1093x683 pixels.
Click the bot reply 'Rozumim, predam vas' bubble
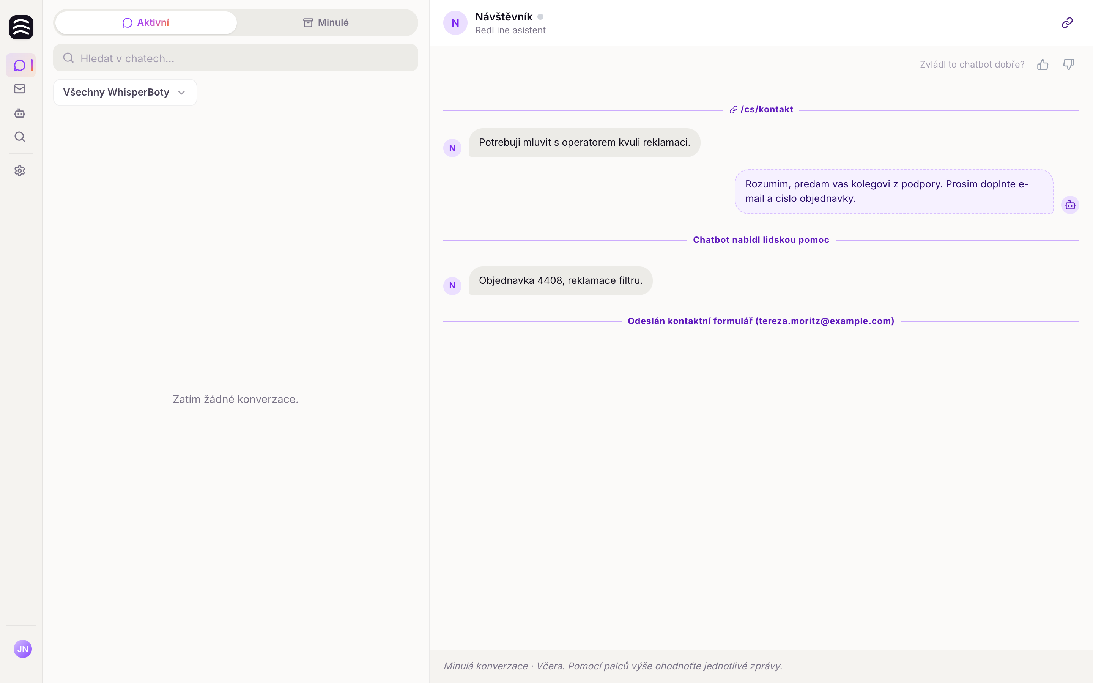pyautogui.click(x=894, y=192)
